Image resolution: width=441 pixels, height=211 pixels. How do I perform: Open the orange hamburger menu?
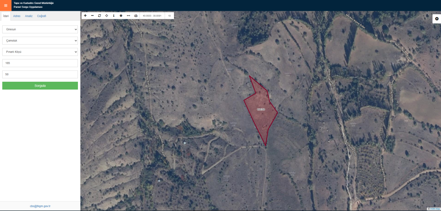click(6, 6)
